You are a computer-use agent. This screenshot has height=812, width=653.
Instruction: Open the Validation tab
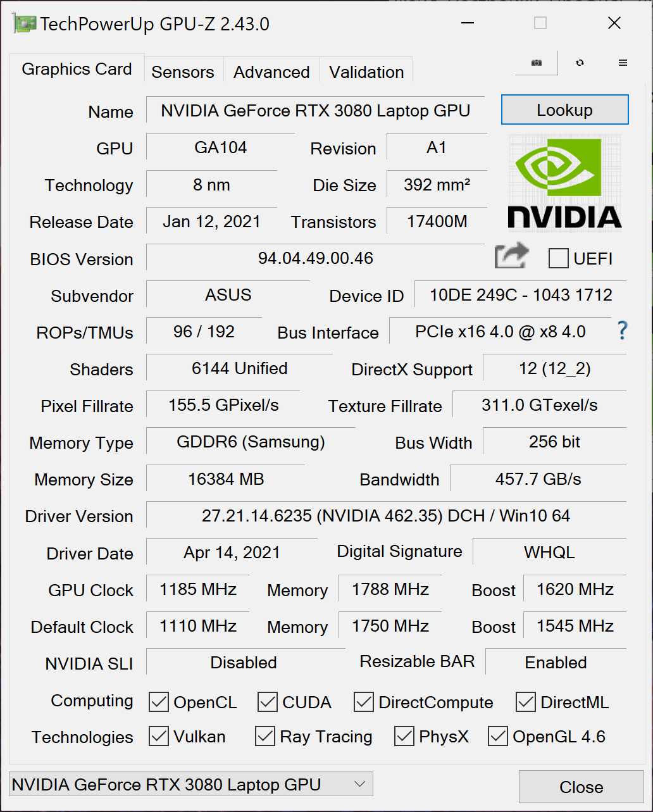coord(366,72)
